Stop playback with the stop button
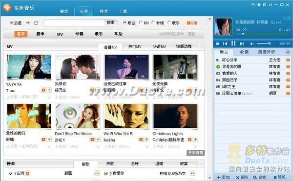The width and height of the screenshot is (293, 181). tap(217, 43)
